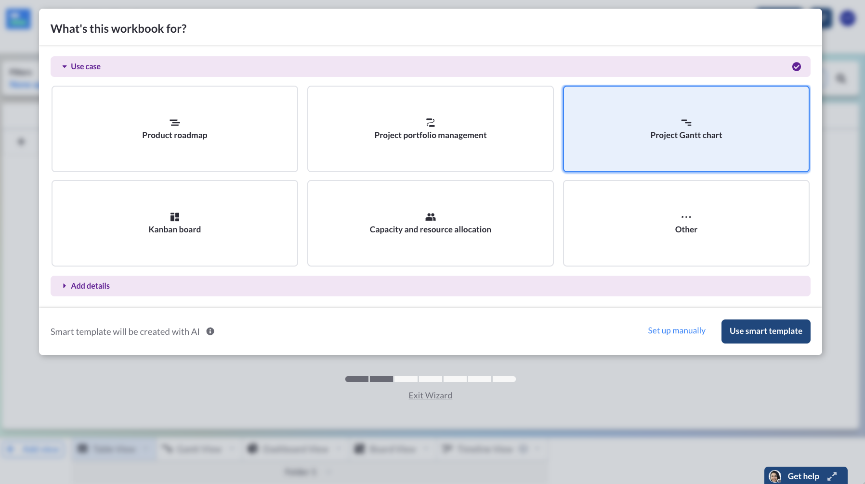Collapse the Use case section
Screen dimensions: 865x484
[431, 66]
